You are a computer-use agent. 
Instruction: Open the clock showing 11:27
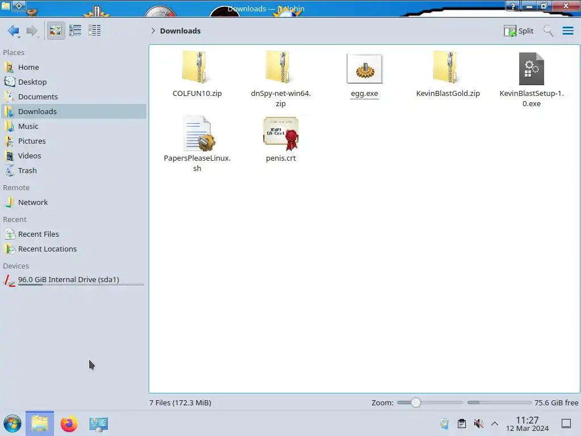527,424
